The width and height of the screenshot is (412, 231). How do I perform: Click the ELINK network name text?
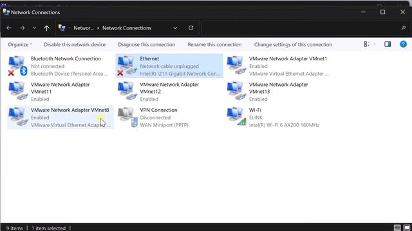pyautogui.click(x=256, y=117)
